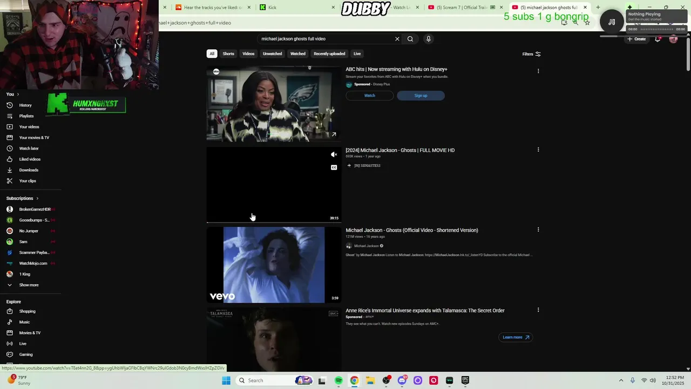The height and width of the screenshot is (389, 691).
Task: Open options for Talamasca ad
Action: point(538,310)
